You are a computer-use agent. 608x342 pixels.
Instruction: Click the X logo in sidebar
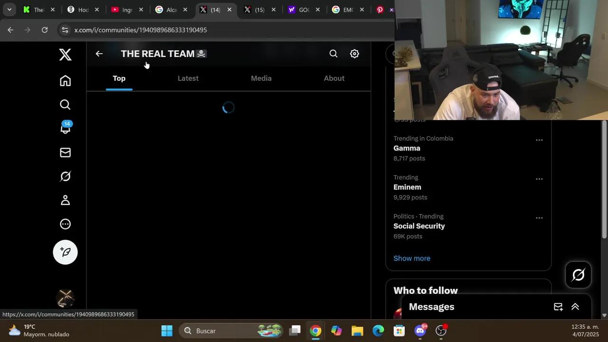(x=65, y=55)
